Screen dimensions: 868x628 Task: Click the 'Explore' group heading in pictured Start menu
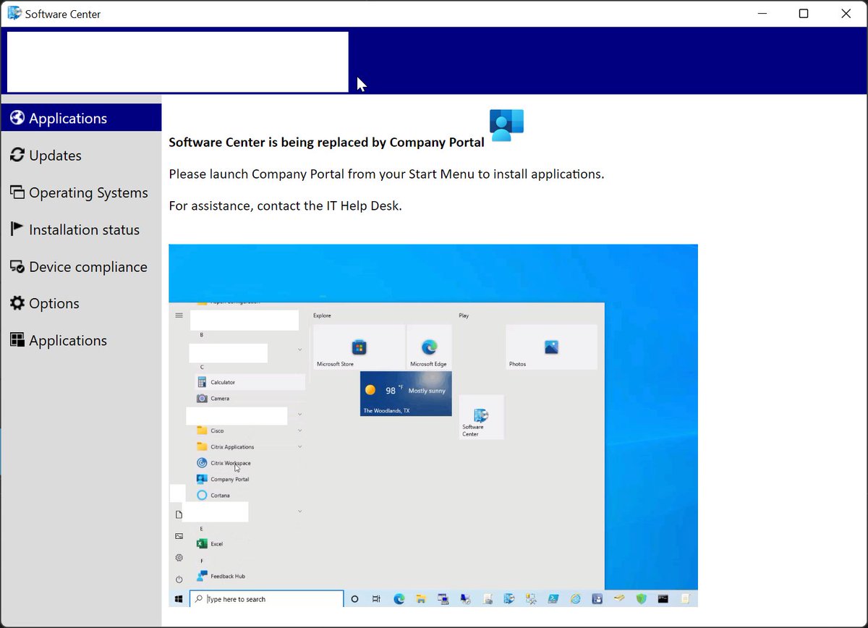click(x=323, y=315)
